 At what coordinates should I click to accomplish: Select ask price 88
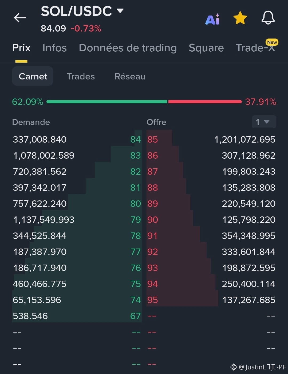point(153,188)
